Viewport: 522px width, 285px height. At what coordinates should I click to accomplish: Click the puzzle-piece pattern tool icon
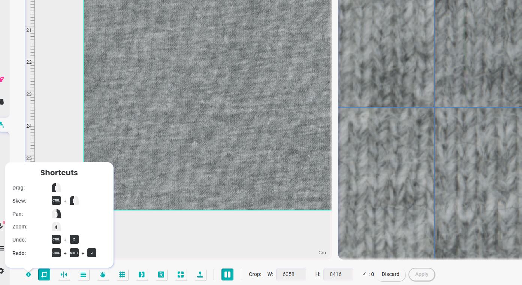pos(142,275)
